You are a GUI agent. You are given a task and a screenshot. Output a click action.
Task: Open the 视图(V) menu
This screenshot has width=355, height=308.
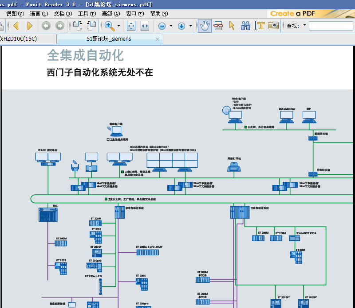click(x=15, y=14)
